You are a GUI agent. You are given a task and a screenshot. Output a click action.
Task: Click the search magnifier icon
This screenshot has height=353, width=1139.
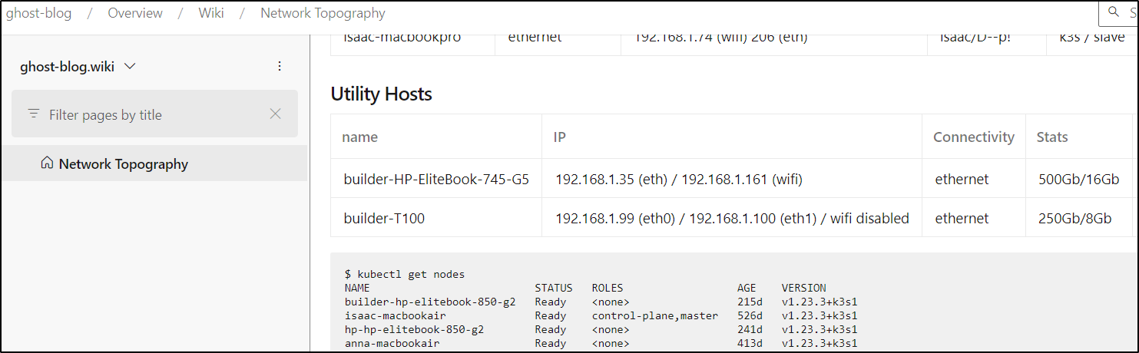(1113, 12)
